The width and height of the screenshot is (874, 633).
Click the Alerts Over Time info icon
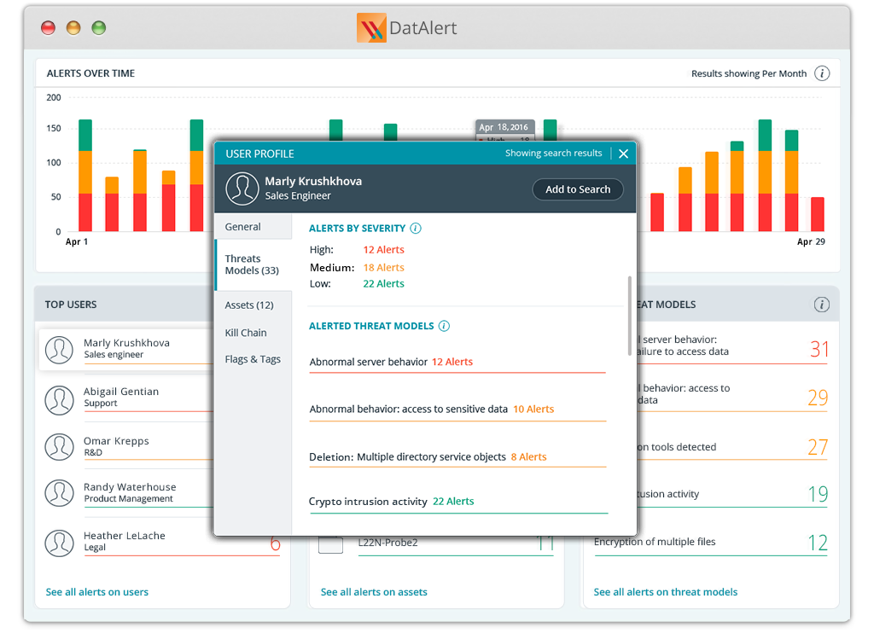822,73
